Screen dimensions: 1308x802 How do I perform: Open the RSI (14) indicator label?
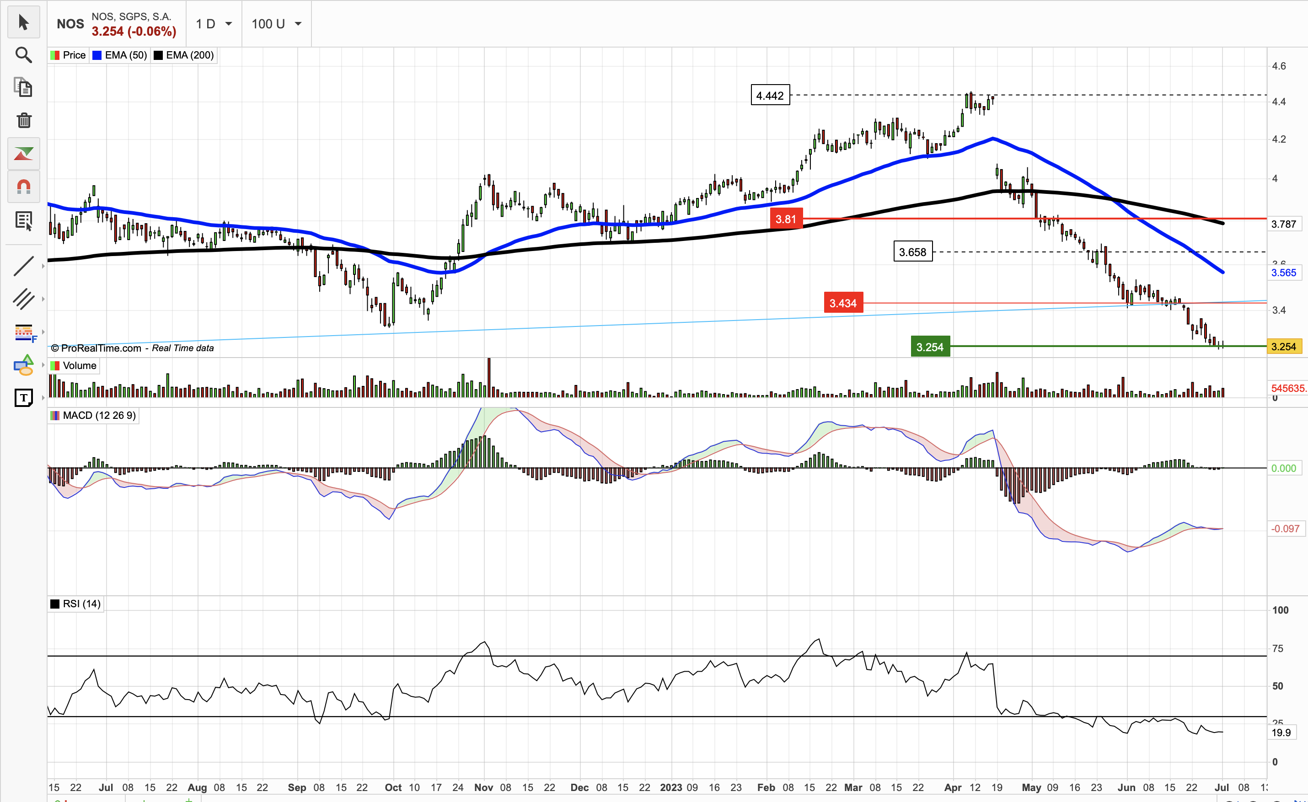pyautogui.click(x=81, y=604)
